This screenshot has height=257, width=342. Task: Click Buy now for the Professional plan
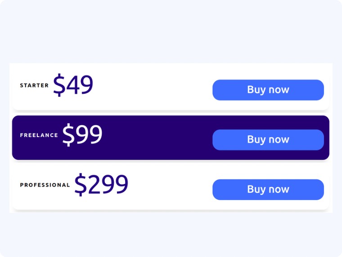pos(268,190)
